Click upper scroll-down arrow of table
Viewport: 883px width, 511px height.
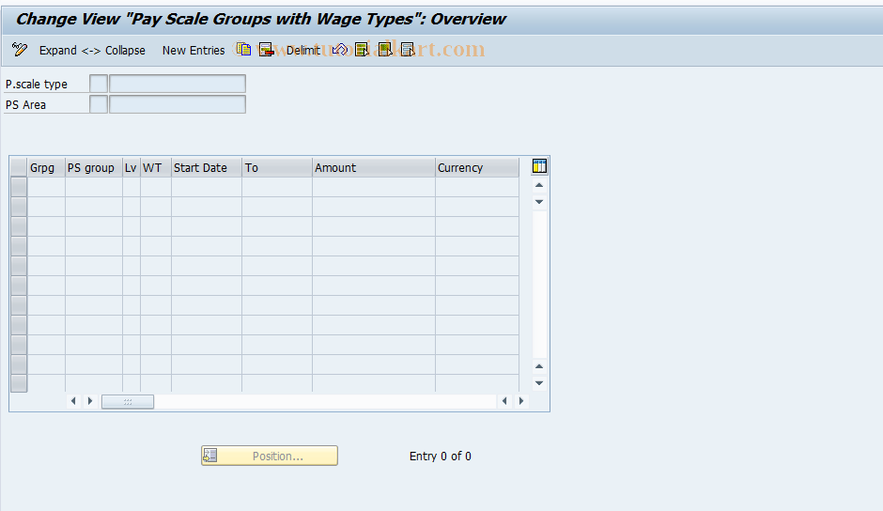pos(539,202)
